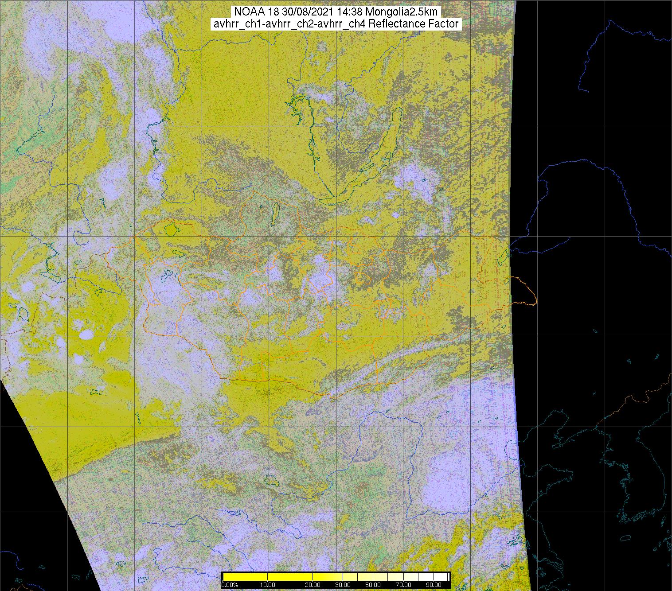Click the '20.00' label on the color scale
Viewport: 672px width, 591px height.
tap(313, 585)
